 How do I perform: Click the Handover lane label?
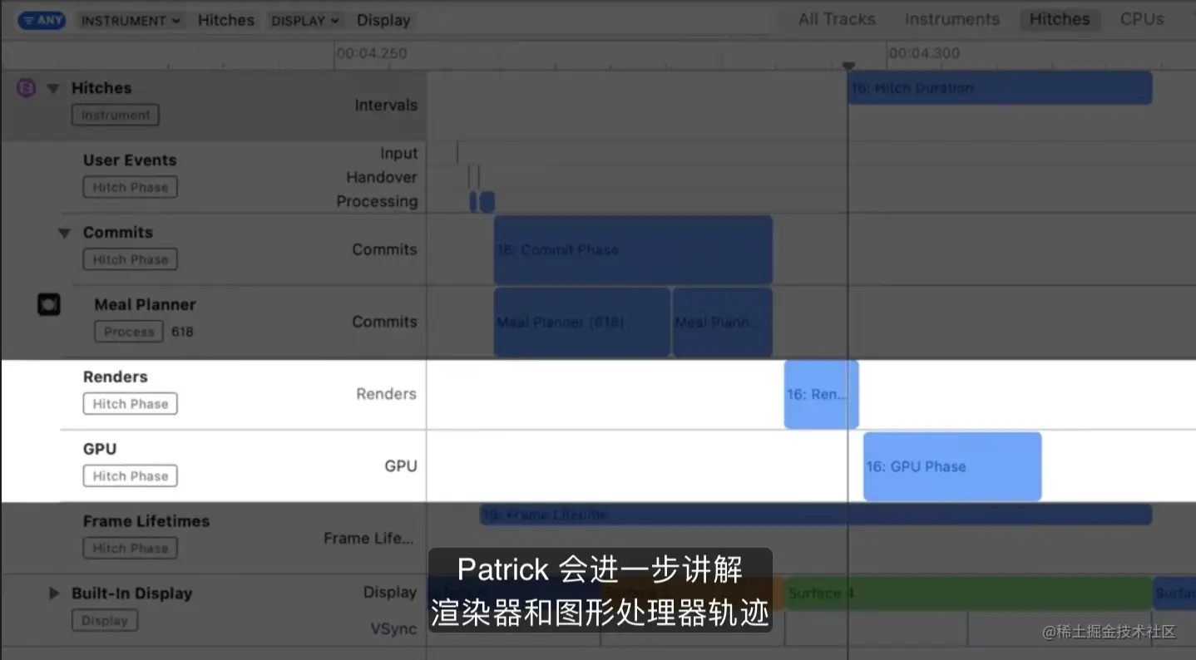(x=382, y=177)
